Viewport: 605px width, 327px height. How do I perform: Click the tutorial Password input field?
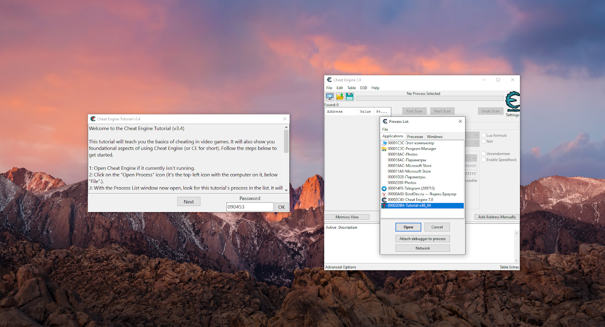(x=250, y=207)
